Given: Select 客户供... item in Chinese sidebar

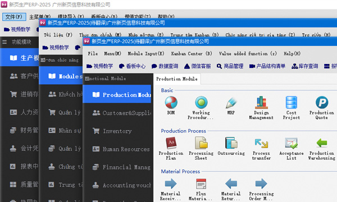Looking at the screenshot, I should click(20, 76).
